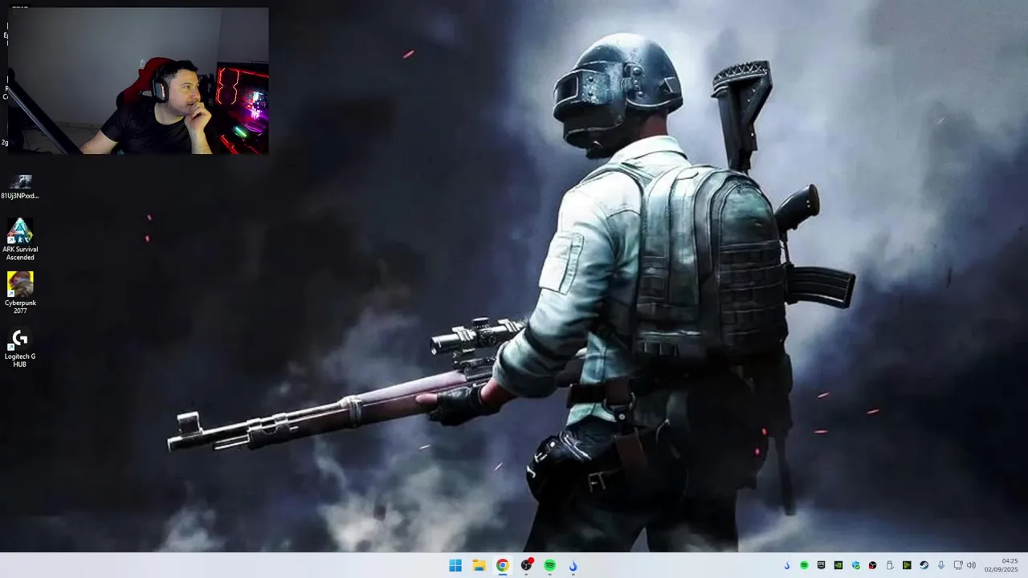Click the red and black round tray icon

(x=873, y=565)
